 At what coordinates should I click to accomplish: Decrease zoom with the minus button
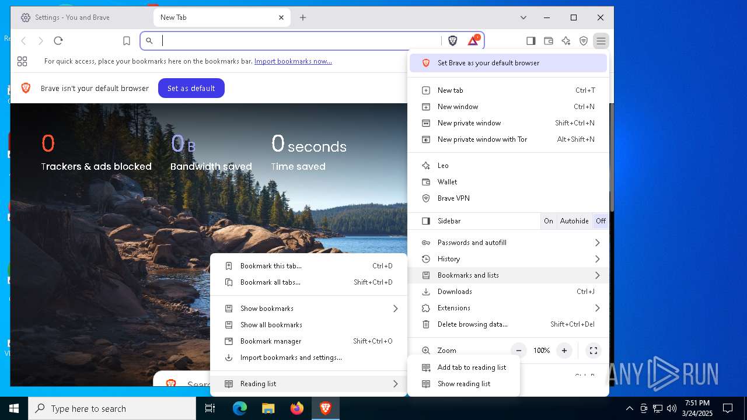click(x=518, y=351)
